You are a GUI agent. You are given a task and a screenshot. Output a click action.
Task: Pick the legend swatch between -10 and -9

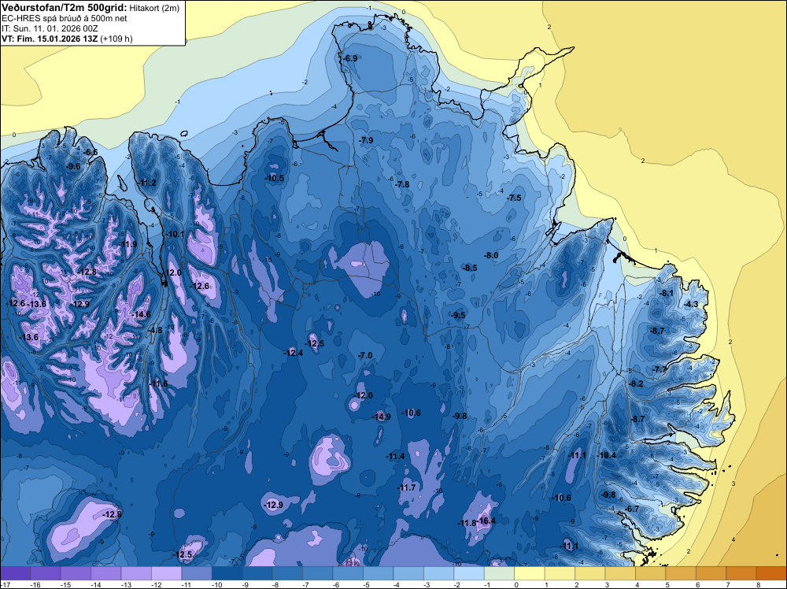227,573
